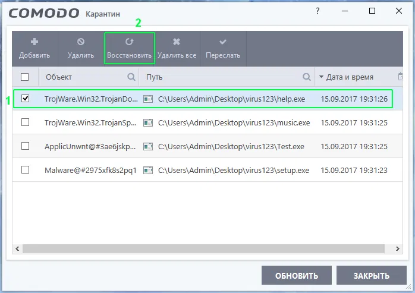This screenshot has height=293, width=415.
Task: Click the ОБНОВИТЬ (refresh) button
Action: click(x=297, y=275)
